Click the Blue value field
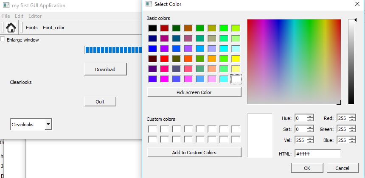The image size is (365, 178). (x=343, y=140)
